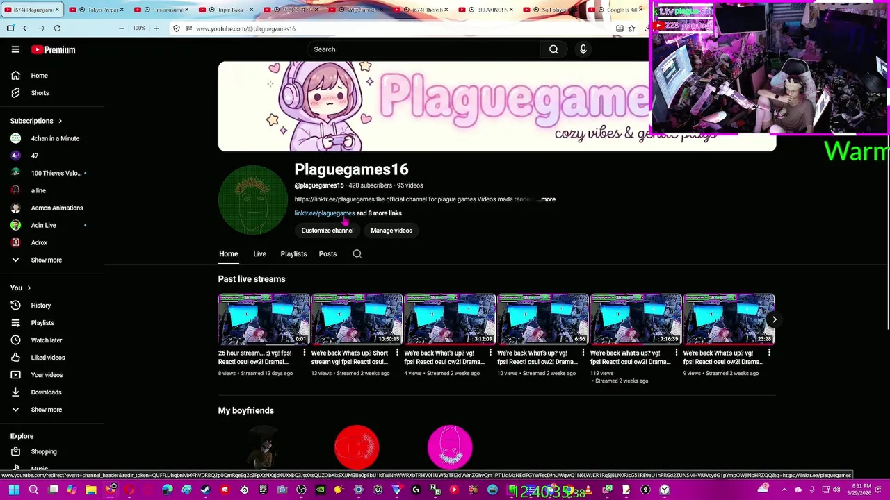
Task: Reload the page with the browser refresh icon
Action: pos(57,28)
